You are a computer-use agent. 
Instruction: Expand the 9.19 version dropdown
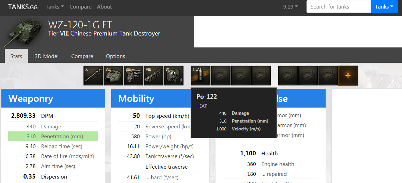pyautogui.click(x=291, y=7)
